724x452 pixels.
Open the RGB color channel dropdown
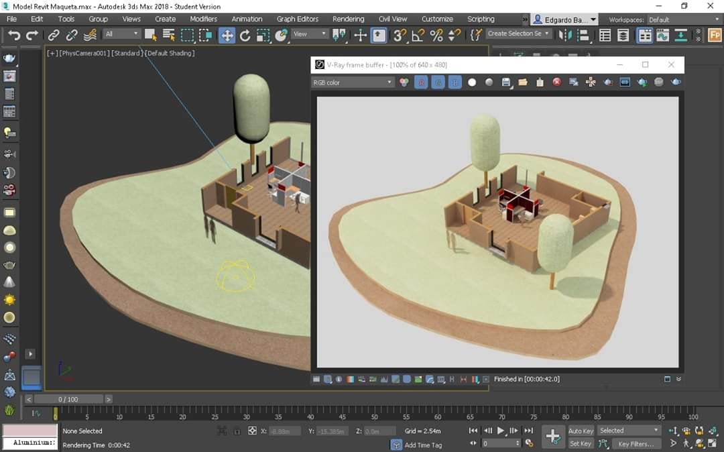point(353,82)
